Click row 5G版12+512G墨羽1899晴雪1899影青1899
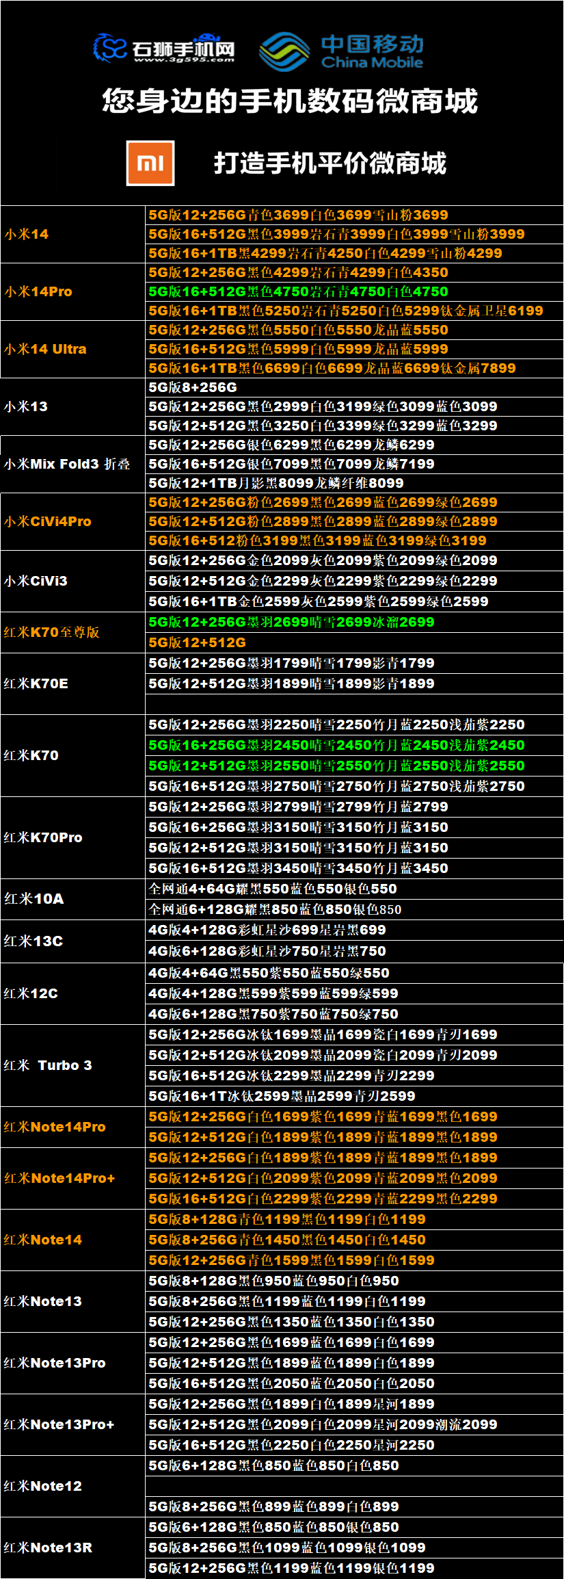The image size is (564, 1579). point(354,683)
